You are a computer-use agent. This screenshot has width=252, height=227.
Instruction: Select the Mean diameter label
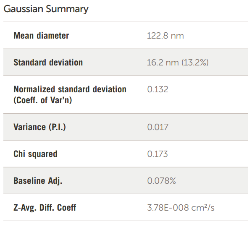pos(41,36)
